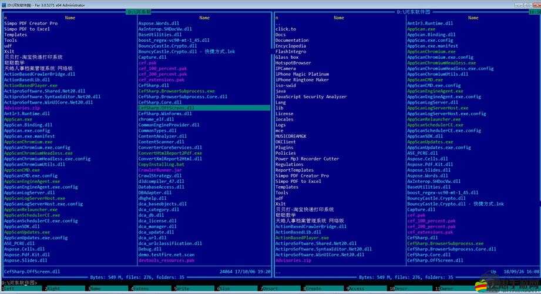
Task: Sort by name using the 3 Name key
Action: pyautogui.click(x=108, y=289)
